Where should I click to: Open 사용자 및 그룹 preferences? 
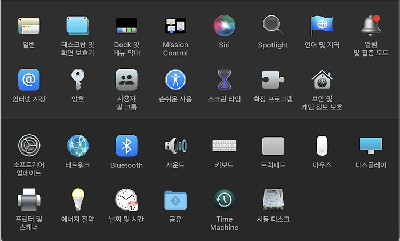127,79
